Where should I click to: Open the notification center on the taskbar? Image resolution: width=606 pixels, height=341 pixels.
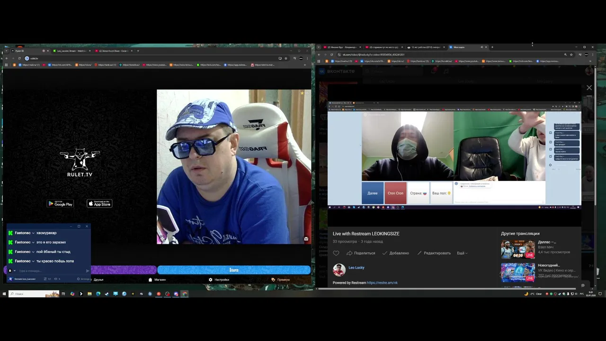point(600,294)
